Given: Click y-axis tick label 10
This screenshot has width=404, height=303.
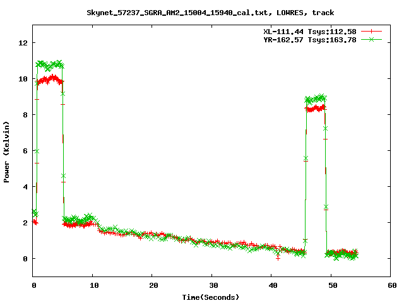Looking at the screenshot, I should pyautogui.click(x=23, y=79).
